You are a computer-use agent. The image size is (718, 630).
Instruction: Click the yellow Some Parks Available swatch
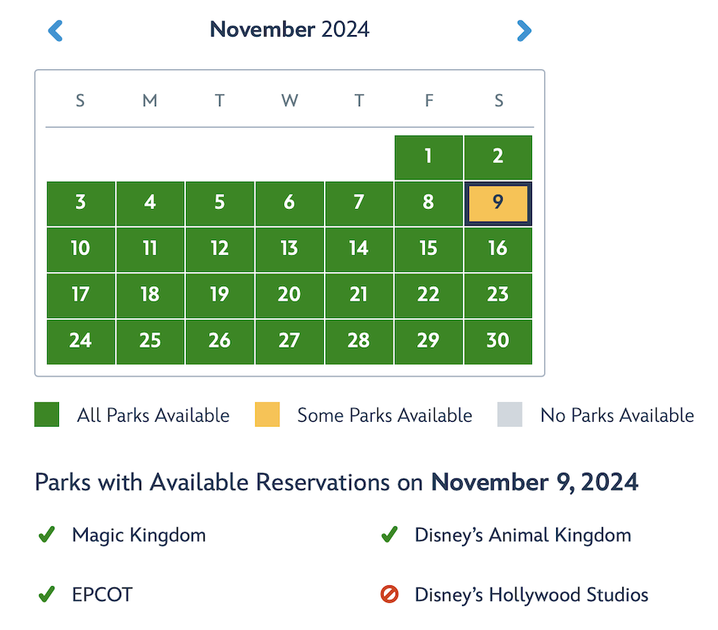pos(267,415)
